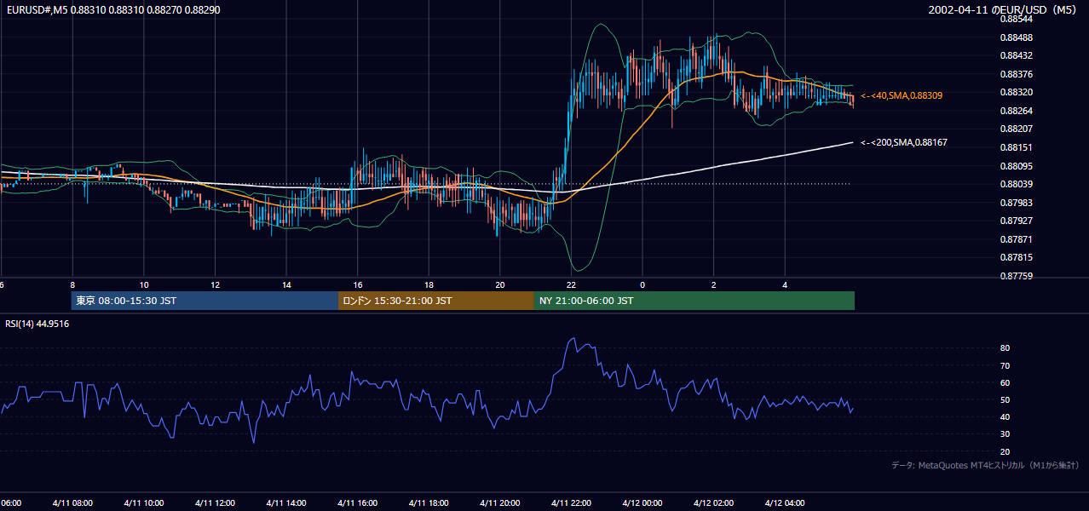Viewport: 1089px width, 511px height.
Task: Click the 4/12 02:00 time axis label
Action: pos(713,502)
